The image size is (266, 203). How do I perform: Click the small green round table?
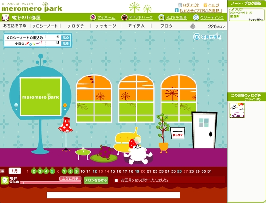83,154
